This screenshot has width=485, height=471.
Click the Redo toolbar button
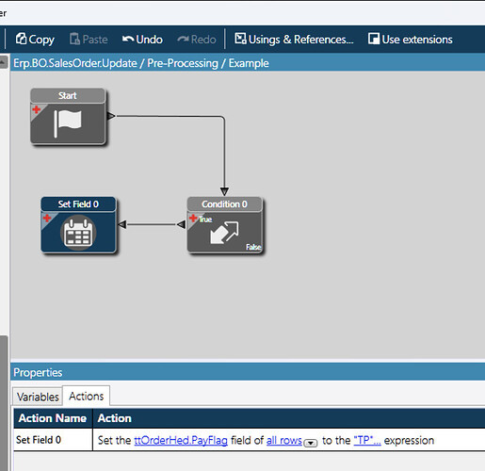197,40
